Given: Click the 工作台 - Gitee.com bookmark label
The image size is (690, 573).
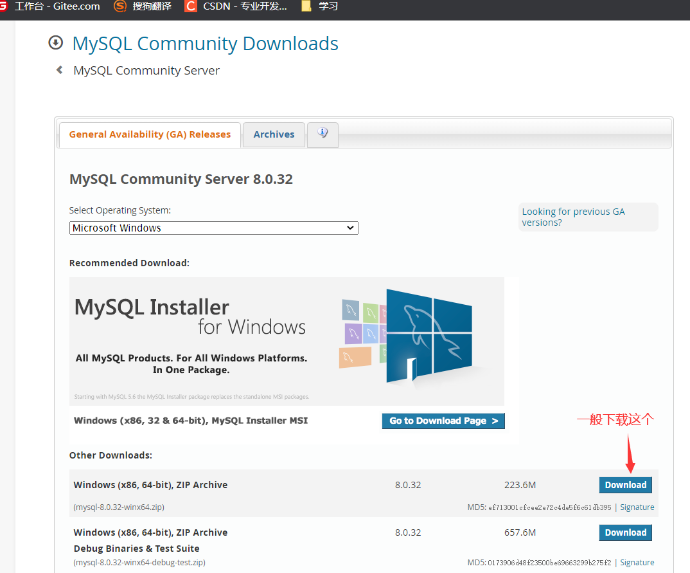Looking at the screenshot, I should coord(57,6).
